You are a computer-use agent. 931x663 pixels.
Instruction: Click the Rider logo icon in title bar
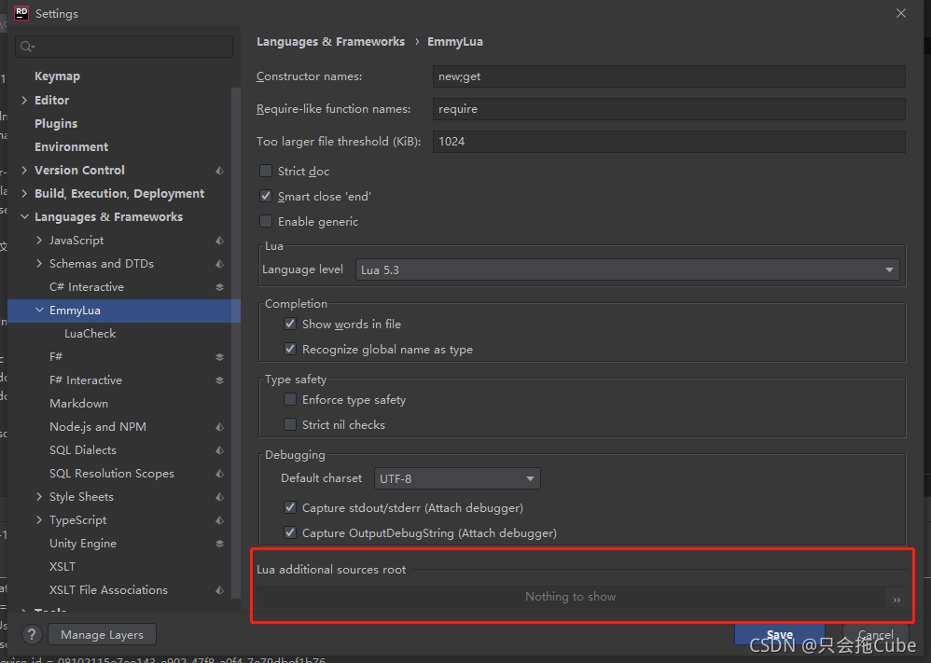21,13
